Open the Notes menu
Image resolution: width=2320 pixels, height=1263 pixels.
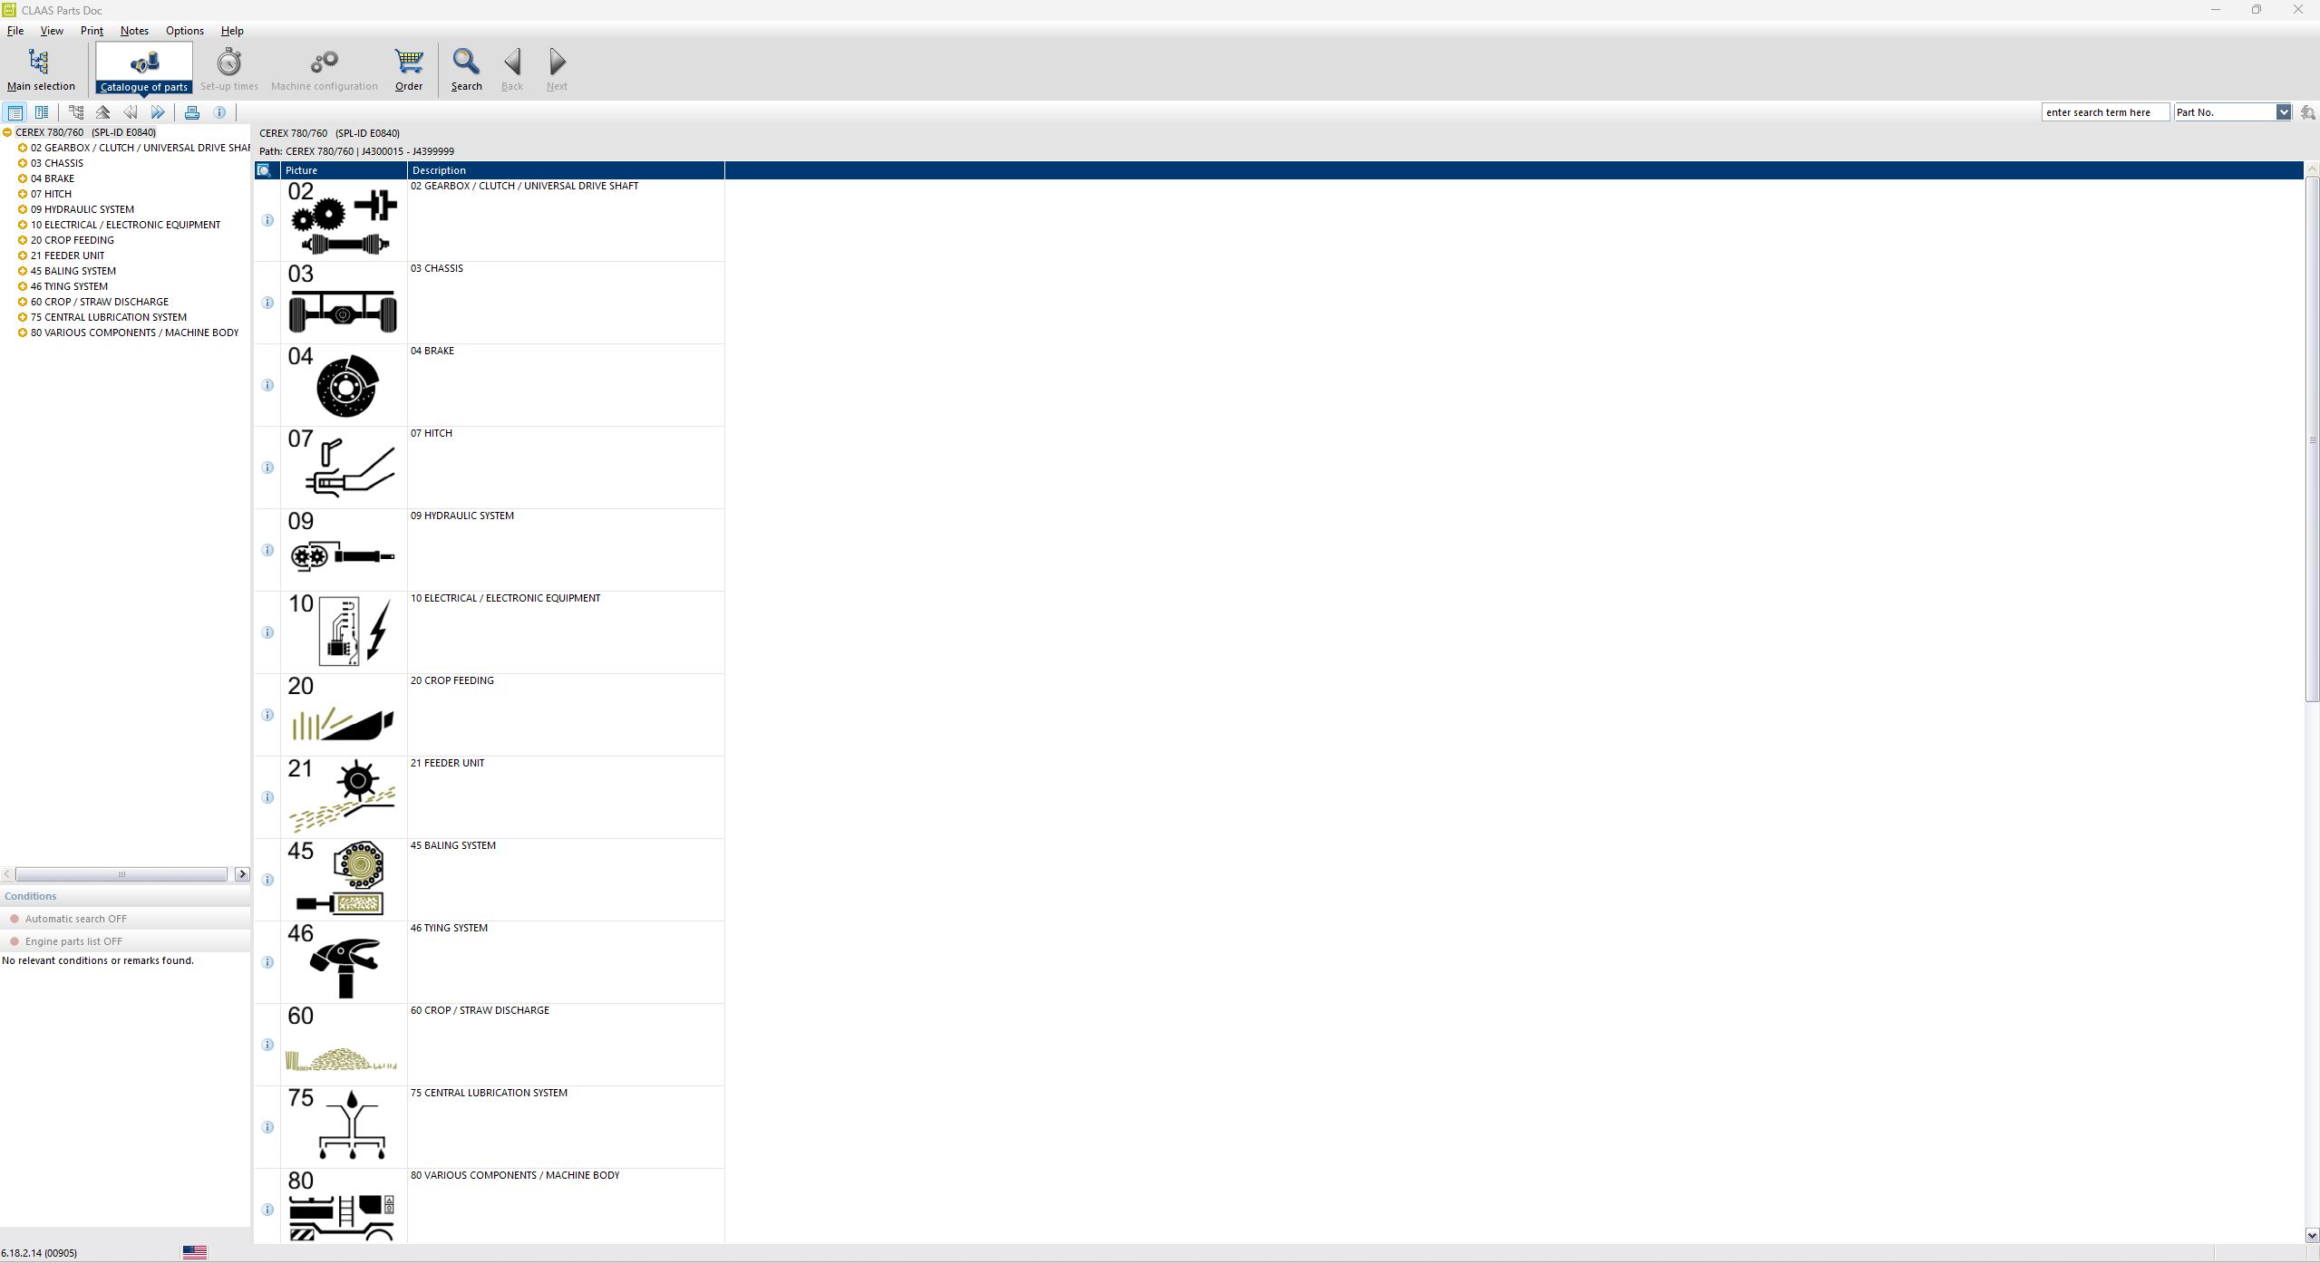point(134,31)
